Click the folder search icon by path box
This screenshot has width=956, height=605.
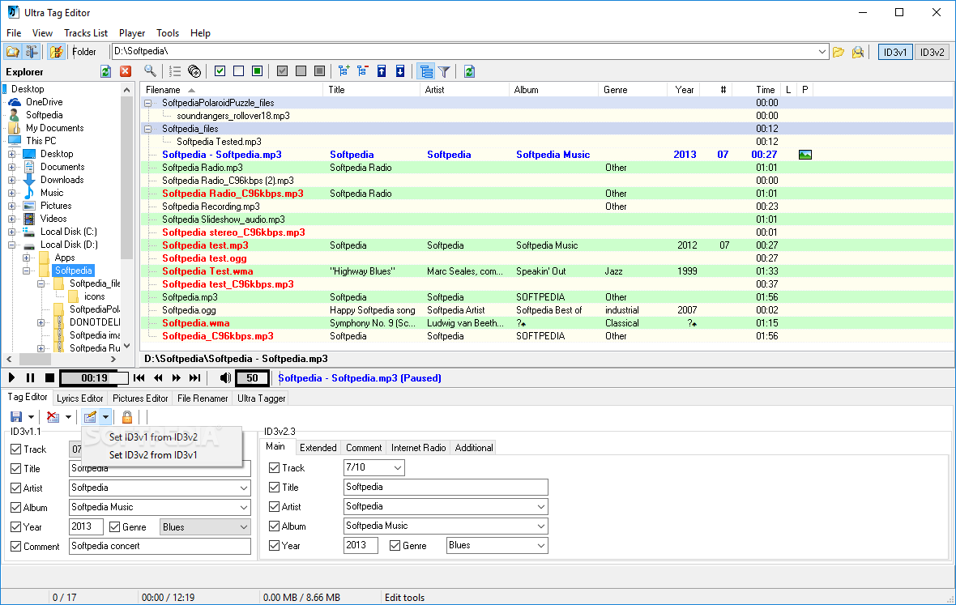[858, 52]
